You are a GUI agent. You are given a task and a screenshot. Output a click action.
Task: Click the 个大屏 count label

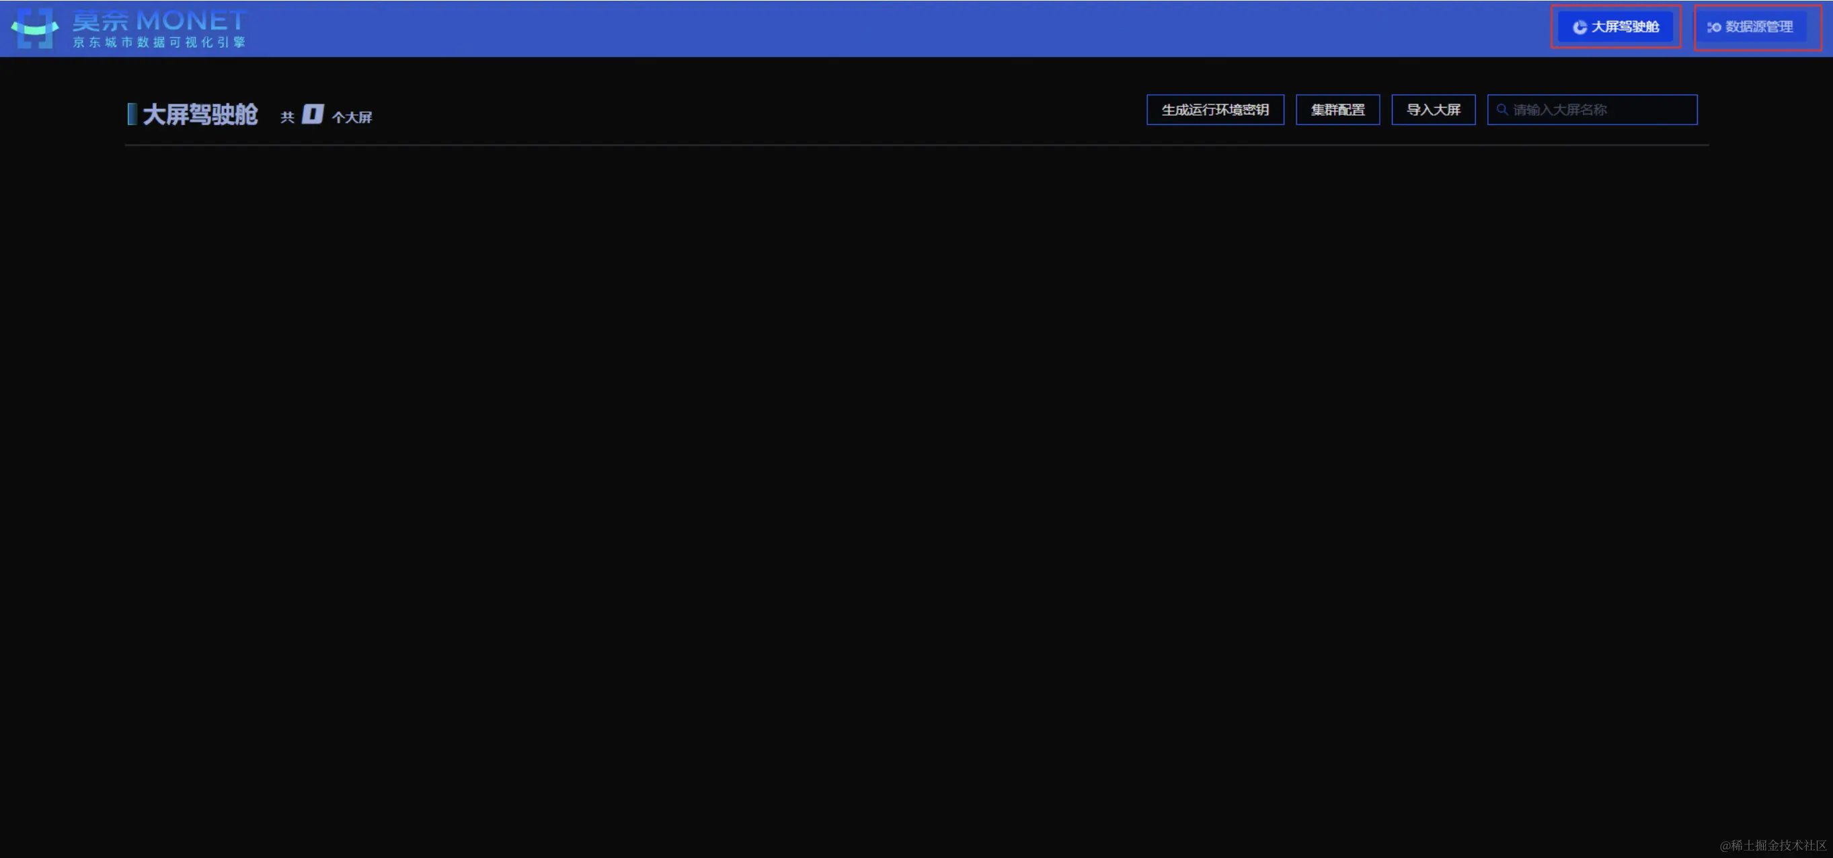point(352,118)
